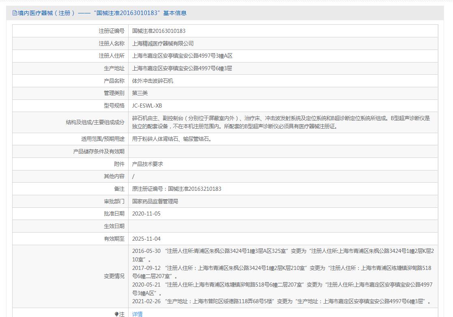453x317 pixels.
Task: Click management category value 第三类
Action: point(140,93)
